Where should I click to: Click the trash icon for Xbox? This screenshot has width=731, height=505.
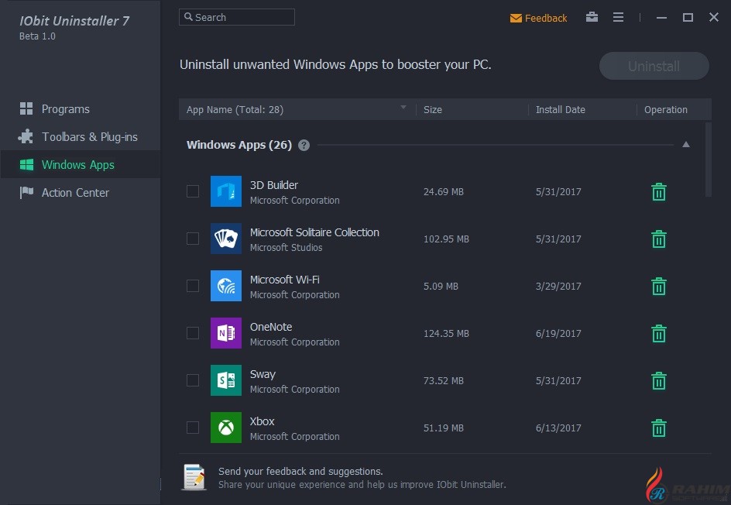point(658,428)
